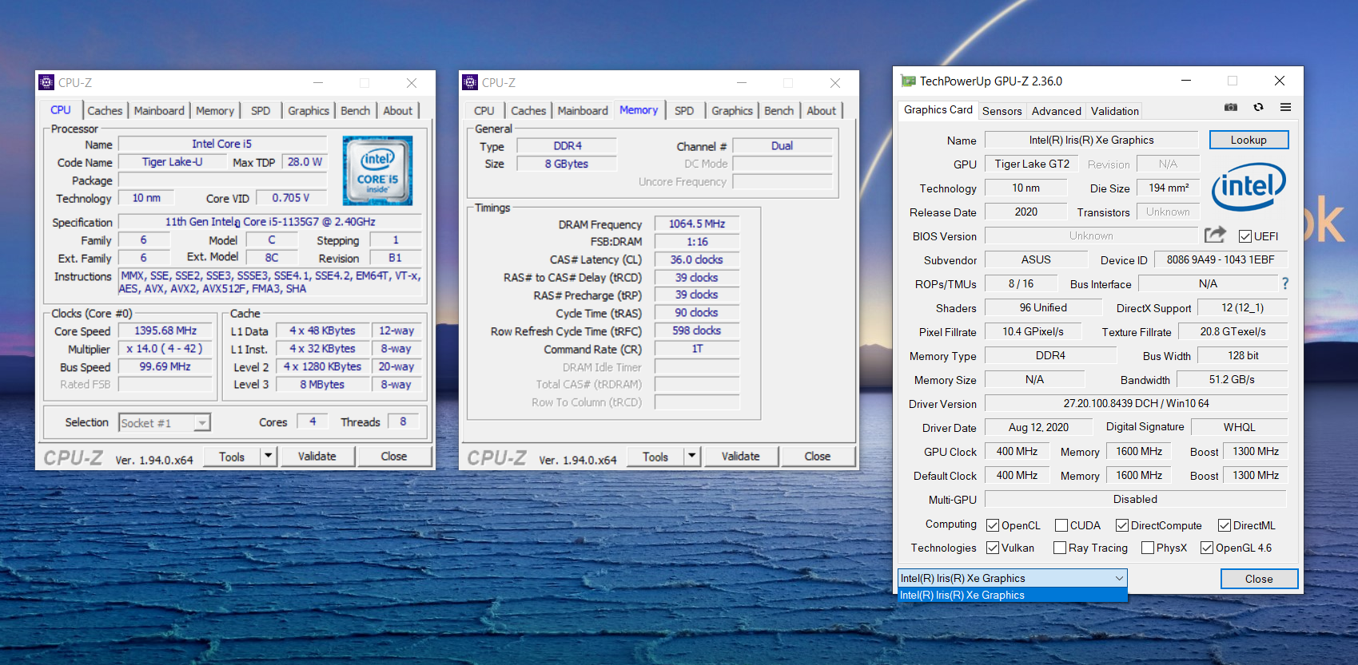This screenshot has width=1358, height=665.
Task: Switch to CPU tab in Memory CPU-Z window
Action: tap(484, 111)
